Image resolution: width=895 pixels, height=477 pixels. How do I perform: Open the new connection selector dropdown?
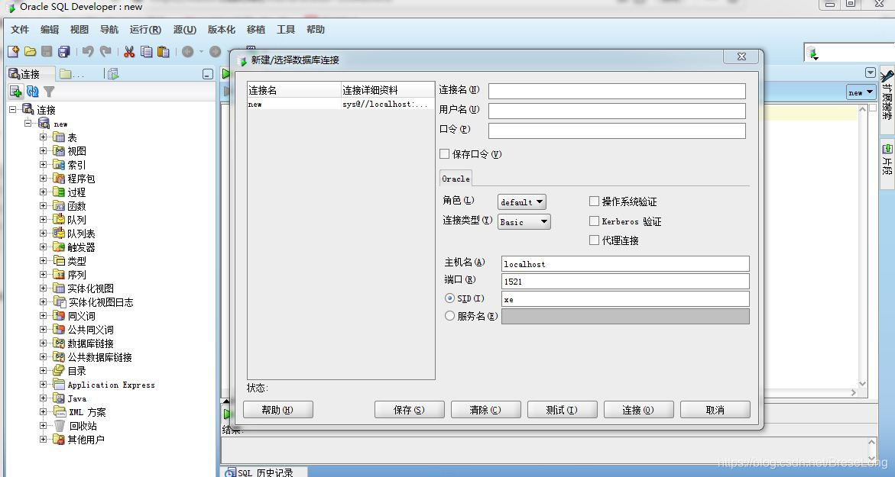click(861, 92)
